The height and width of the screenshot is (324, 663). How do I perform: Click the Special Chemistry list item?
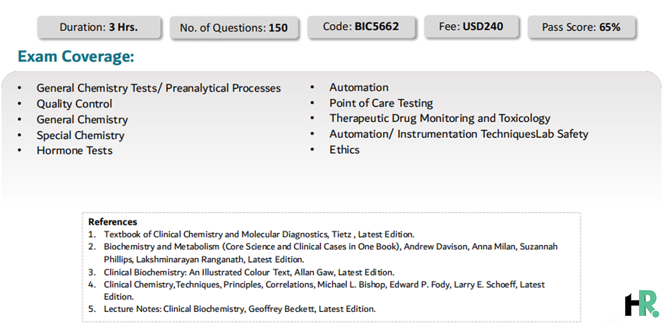click(x=80, y=135)
